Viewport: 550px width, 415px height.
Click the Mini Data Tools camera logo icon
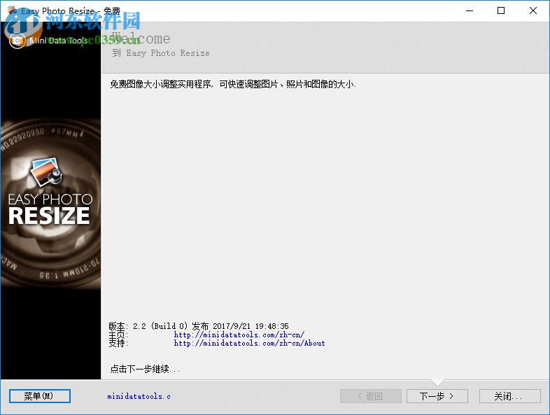17,41
